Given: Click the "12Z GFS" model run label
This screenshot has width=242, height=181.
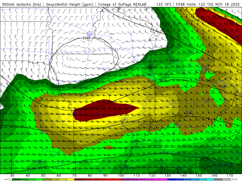Looking at the screenshot, I should (x=164, y=4).
